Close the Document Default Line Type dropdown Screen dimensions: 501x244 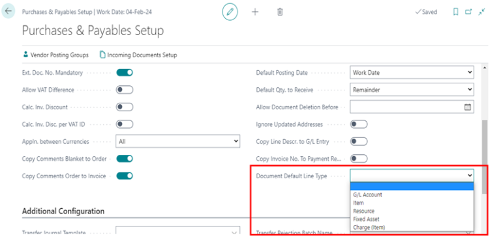point(412,176)
